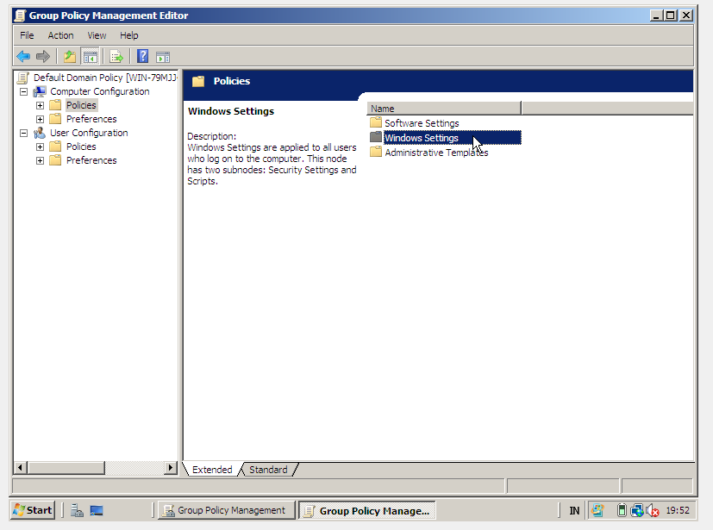Click the volume muted tray icon
The image size is (713, 530).
[x=653, y=511]
